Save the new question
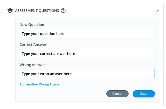 pyautogui.click(x=144, y=94)
